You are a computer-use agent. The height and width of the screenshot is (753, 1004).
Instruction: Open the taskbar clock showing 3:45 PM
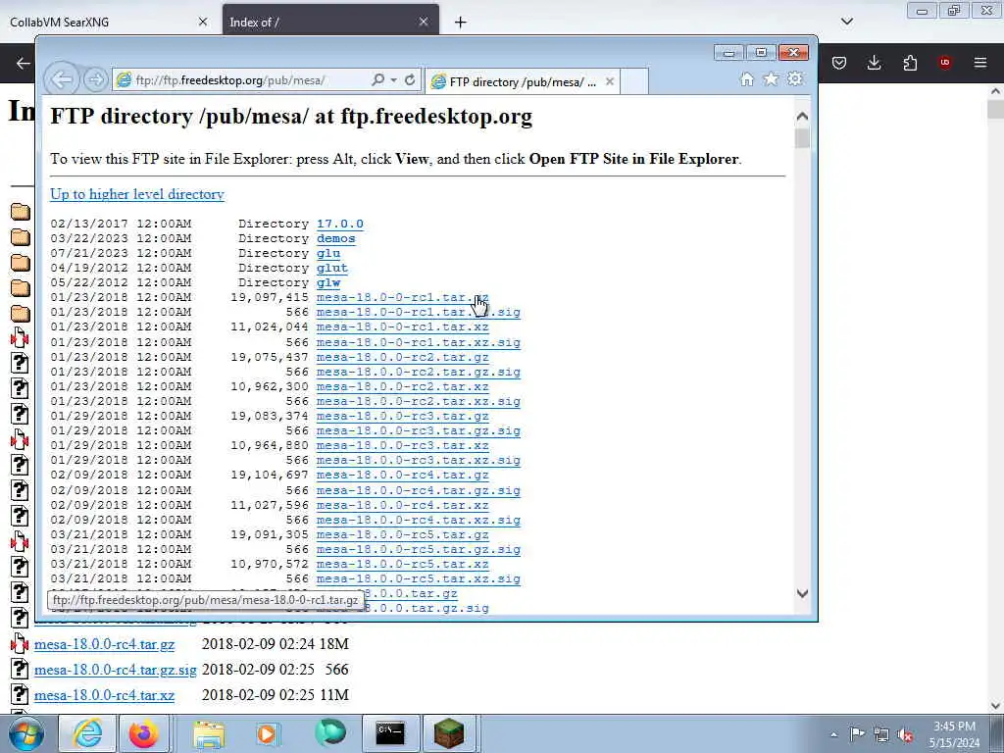coord(954,734)
